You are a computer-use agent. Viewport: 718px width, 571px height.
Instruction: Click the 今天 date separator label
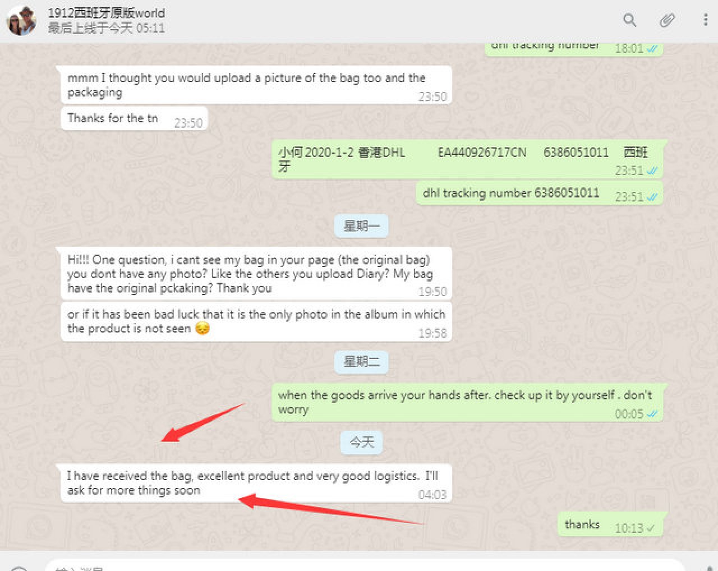point(362,443)
